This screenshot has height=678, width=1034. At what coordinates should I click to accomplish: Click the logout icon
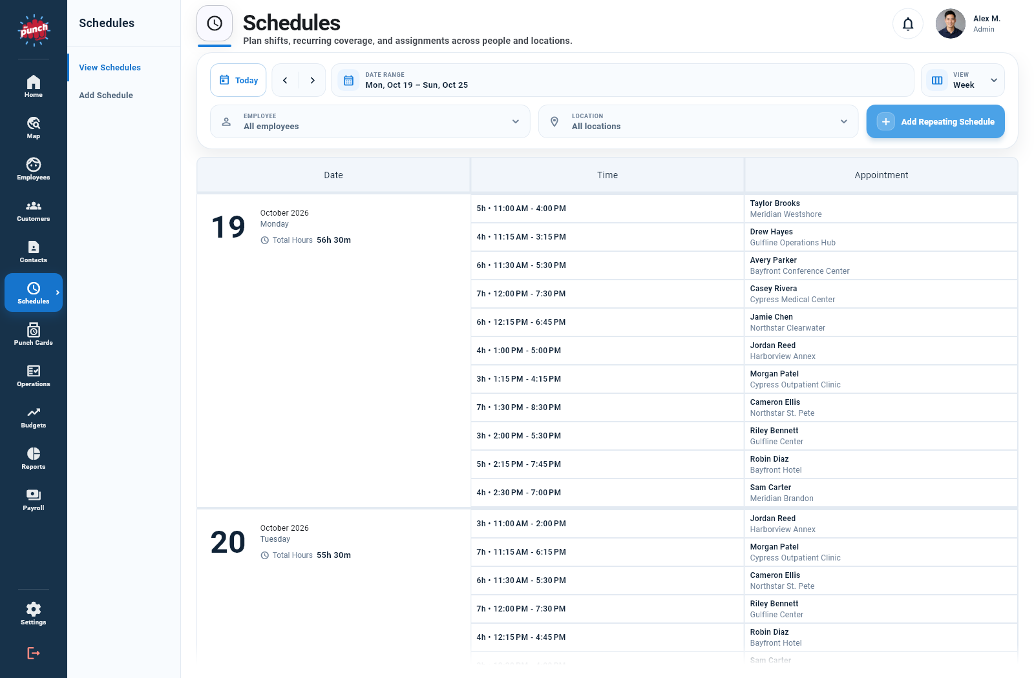pyautogui.click(x=34, y=653)
